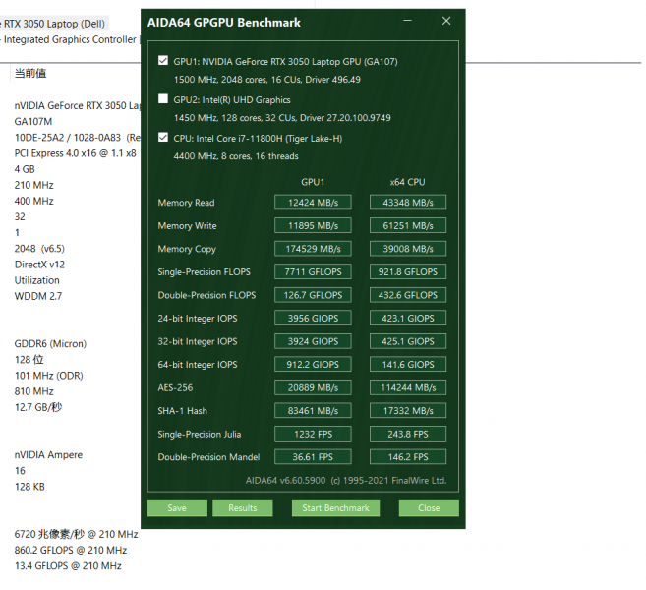The width and height of the screenshot is (646, 590).
Task: Click the Close button at bottom right
Action: click(x=429, y=508)
